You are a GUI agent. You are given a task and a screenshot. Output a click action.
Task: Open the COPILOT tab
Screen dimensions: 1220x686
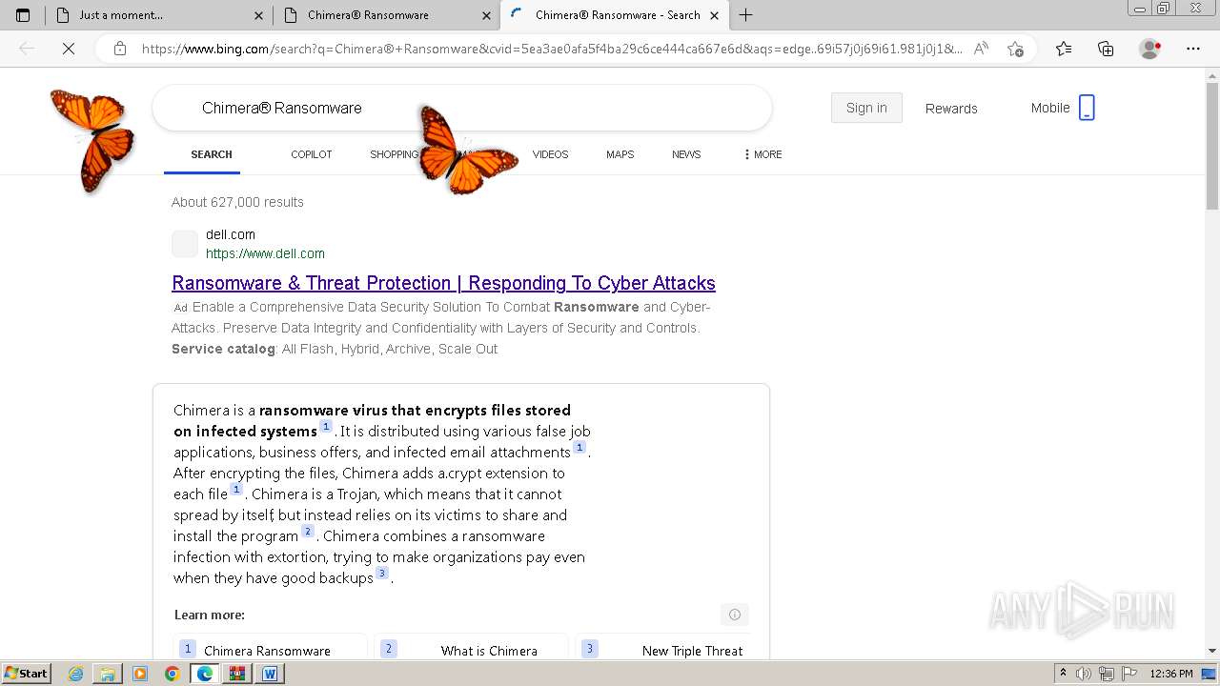coord(312,154)
